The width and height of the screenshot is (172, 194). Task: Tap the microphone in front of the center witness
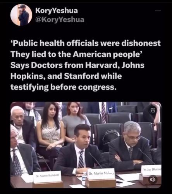(95, 160)
